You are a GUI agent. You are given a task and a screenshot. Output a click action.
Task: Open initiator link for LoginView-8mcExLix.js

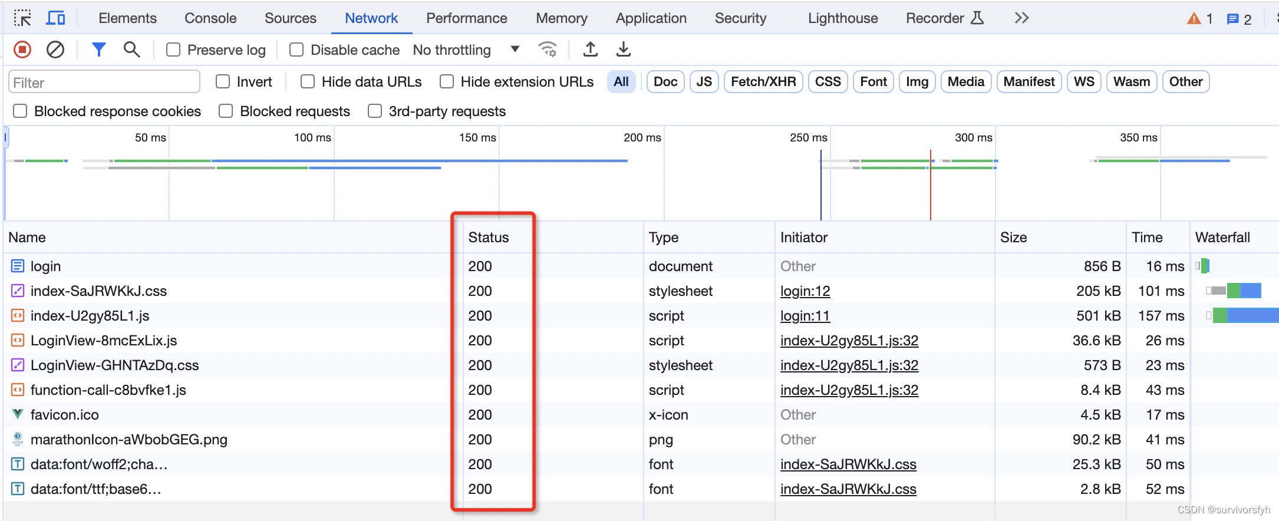849,341
